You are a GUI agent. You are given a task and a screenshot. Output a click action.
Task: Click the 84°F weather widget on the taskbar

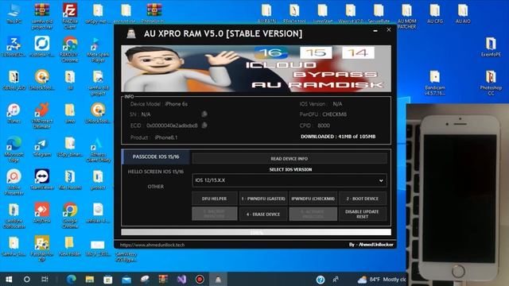coord(382,280)
